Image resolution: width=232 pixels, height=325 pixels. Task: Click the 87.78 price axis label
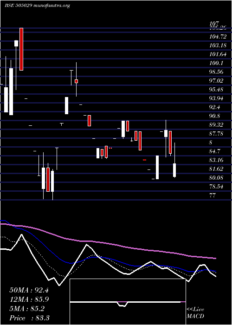point(217,134)
